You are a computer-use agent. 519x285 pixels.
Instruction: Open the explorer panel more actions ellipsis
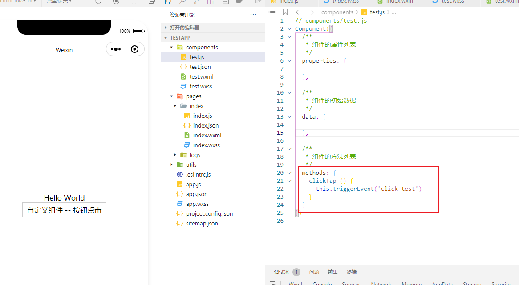tap(253, 15)
